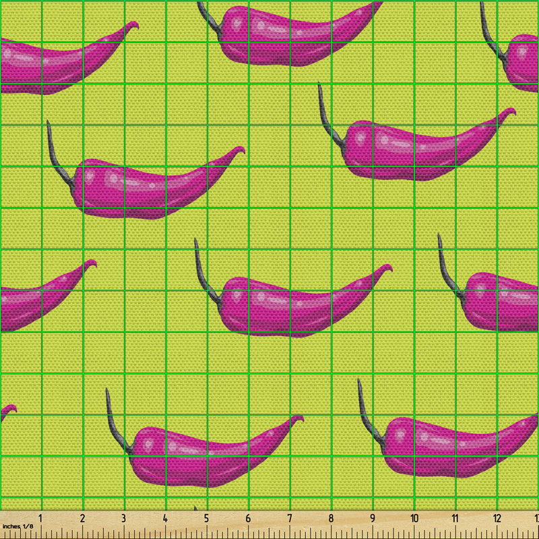This screenshot has height=539, width=539.
Task: Click the "inches 1/8" ruler label
Action: [18, 526]
